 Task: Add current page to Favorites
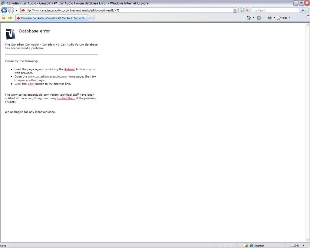[10, 18]
